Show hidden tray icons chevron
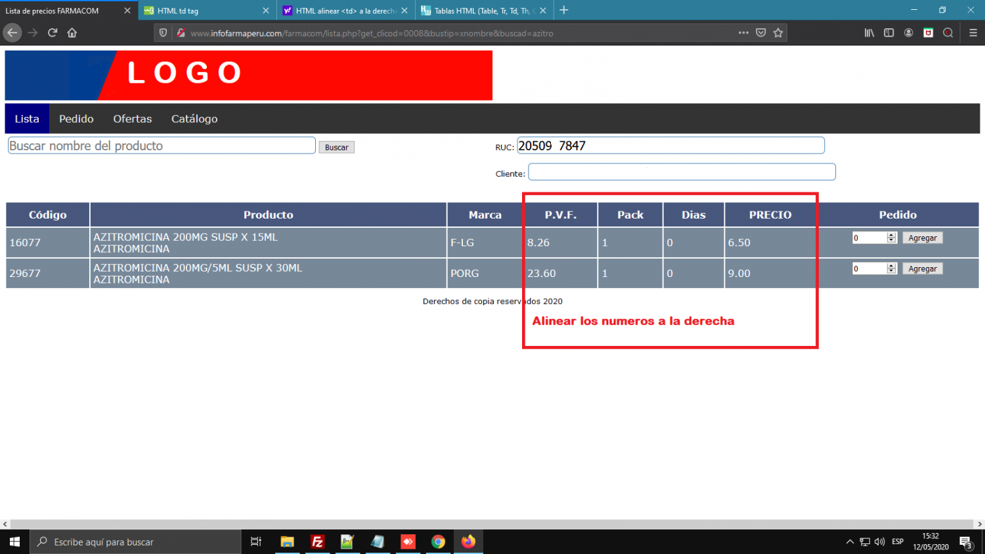This screenshot has height=554, width=985. (x=850, y=542)
